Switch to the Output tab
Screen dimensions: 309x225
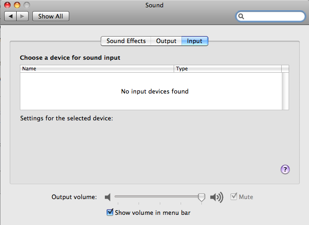coord(166,41)
